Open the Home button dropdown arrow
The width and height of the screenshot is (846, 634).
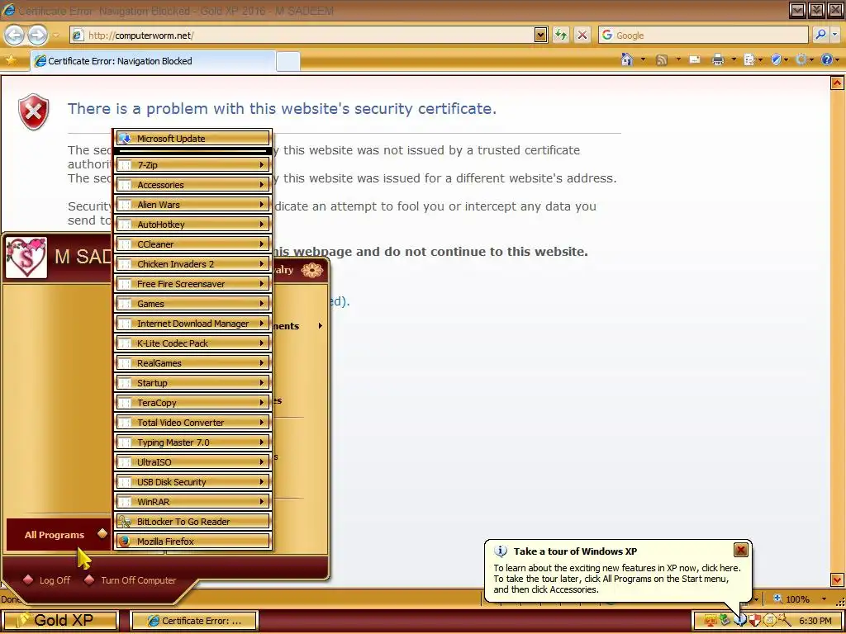pos(643,59)
